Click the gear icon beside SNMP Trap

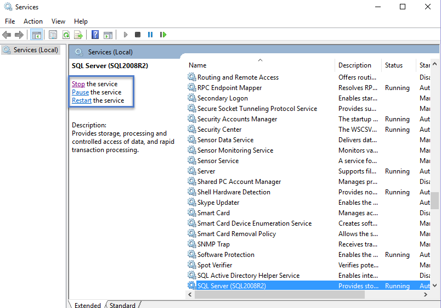point(192,244)
